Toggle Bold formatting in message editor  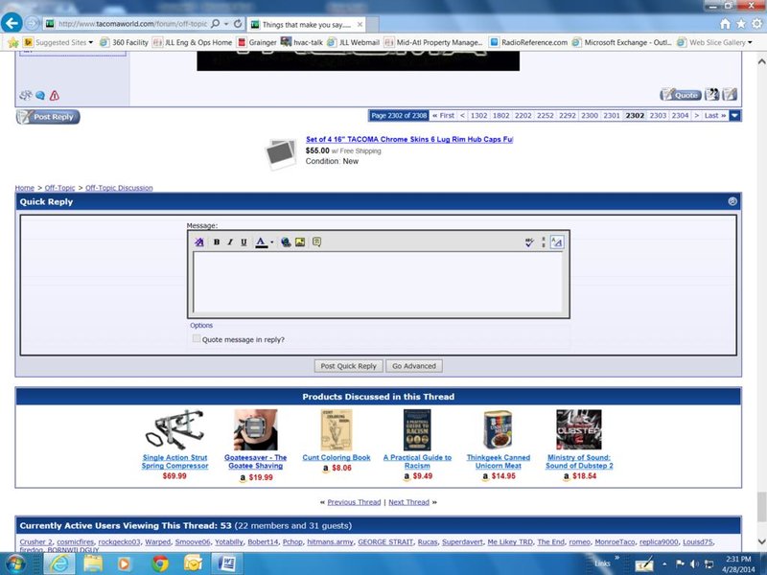[217, 242]
